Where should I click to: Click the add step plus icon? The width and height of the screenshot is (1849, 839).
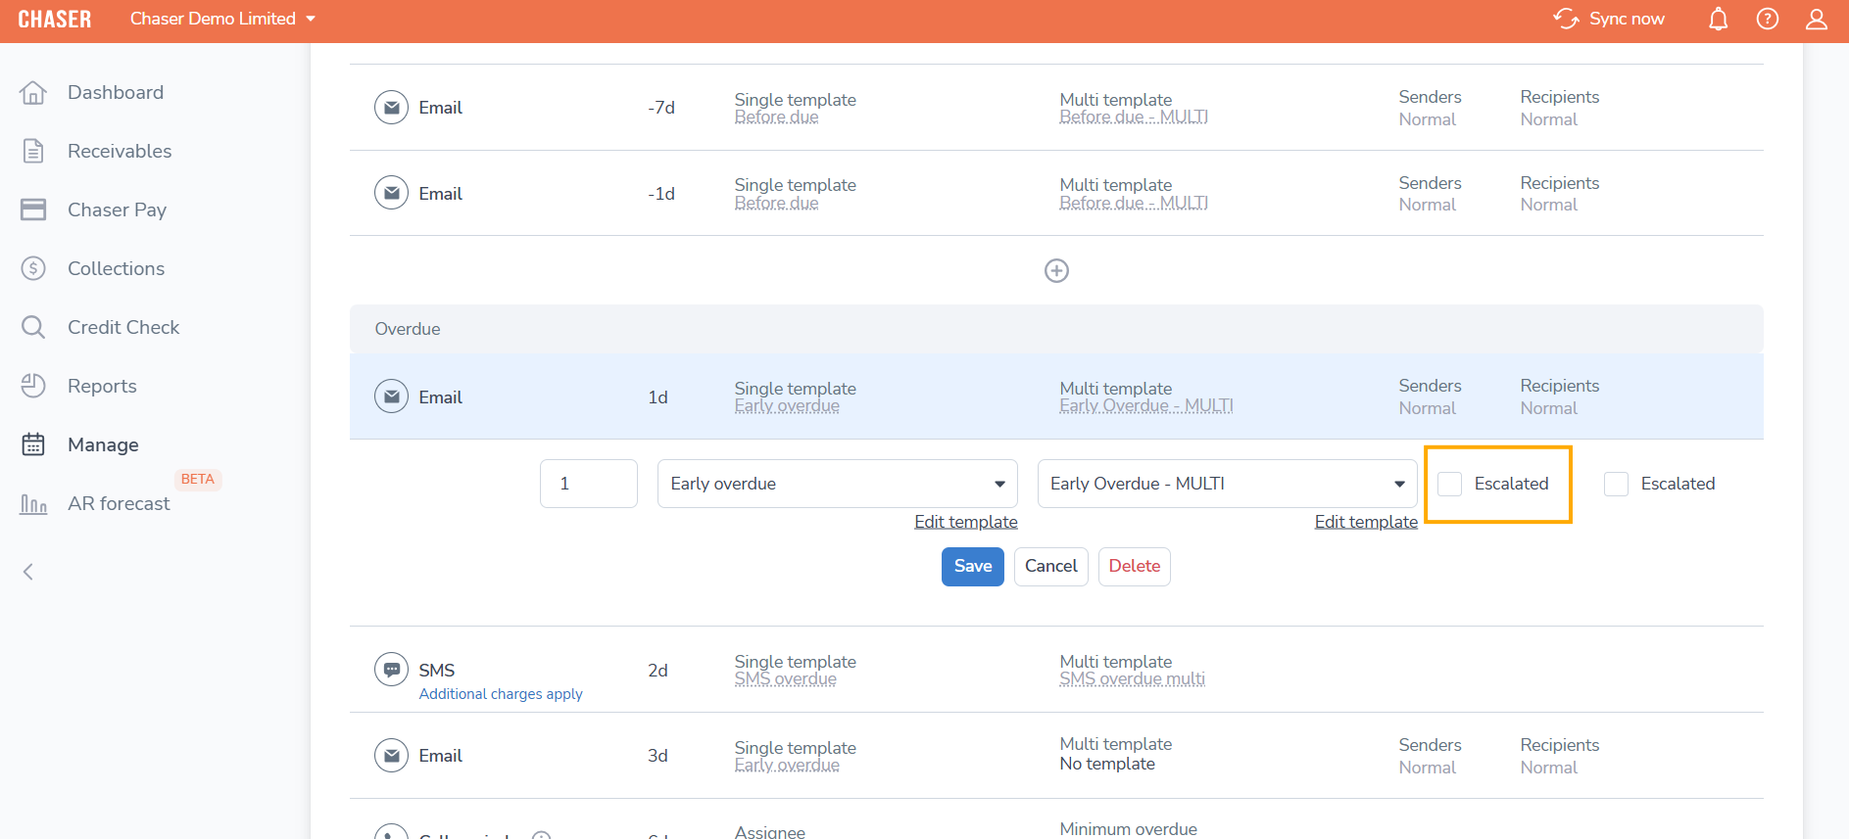(x=1056, y=271)
